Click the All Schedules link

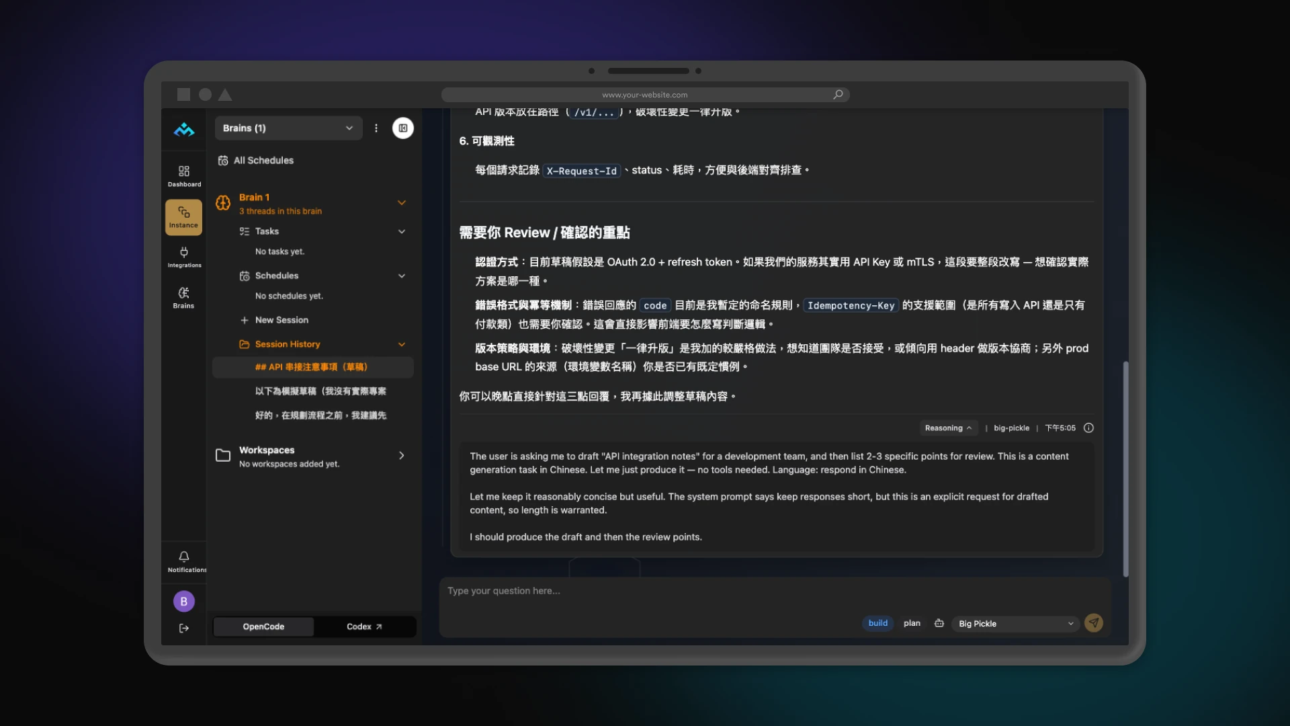tap(255, 161)
